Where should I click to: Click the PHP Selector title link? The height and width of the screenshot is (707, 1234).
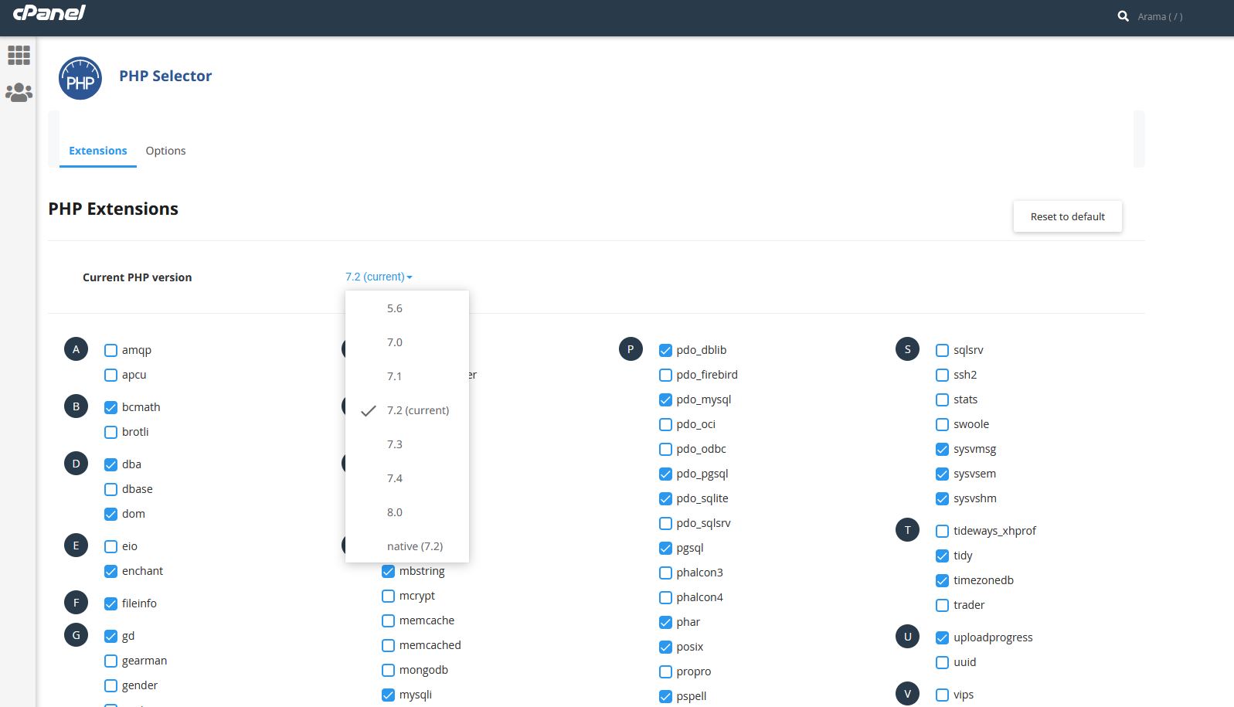tap(165, 76)
